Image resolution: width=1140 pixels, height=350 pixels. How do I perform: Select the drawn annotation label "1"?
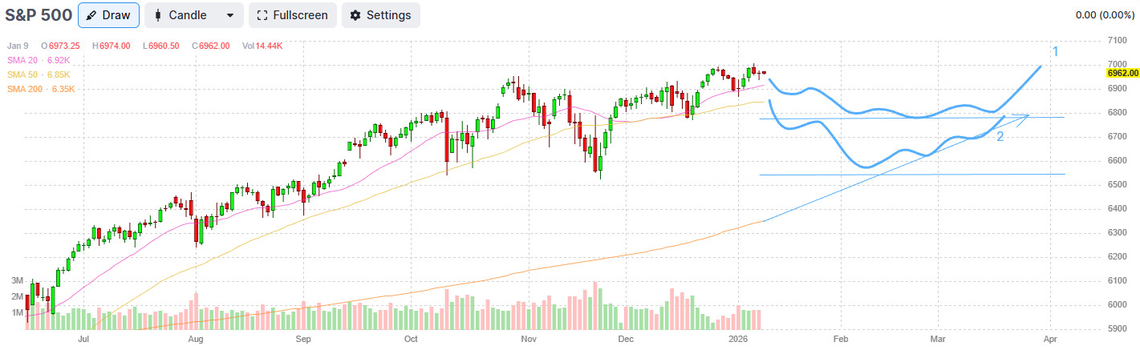(1056, 52)
